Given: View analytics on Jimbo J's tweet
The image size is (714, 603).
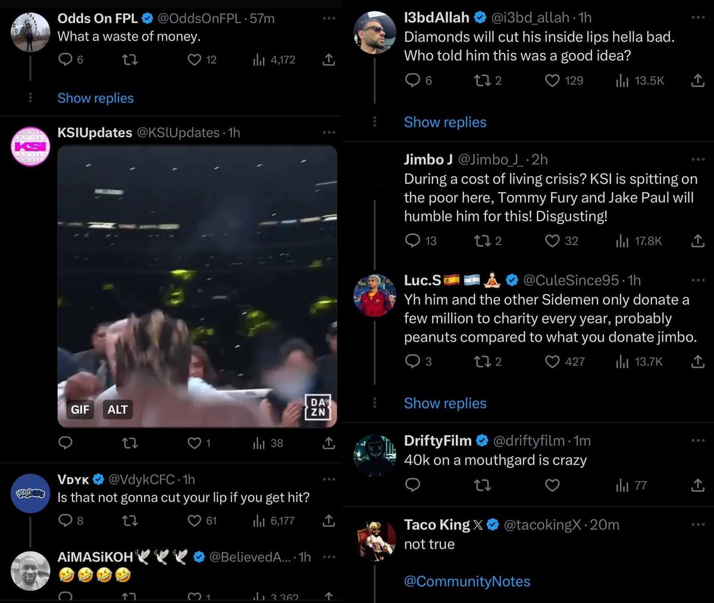Looking at the screenshot, I should (x=622, y=241).
